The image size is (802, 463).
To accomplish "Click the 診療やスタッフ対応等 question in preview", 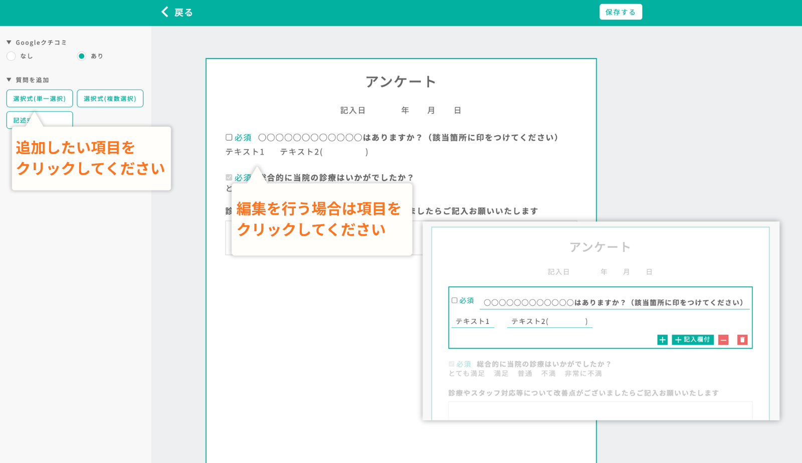I will click(x=583, y=393).
